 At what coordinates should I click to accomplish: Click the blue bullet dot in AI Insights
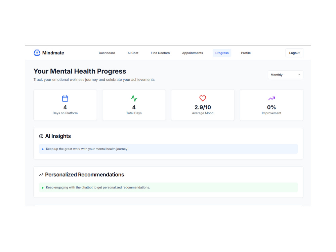tap(42, 149)
